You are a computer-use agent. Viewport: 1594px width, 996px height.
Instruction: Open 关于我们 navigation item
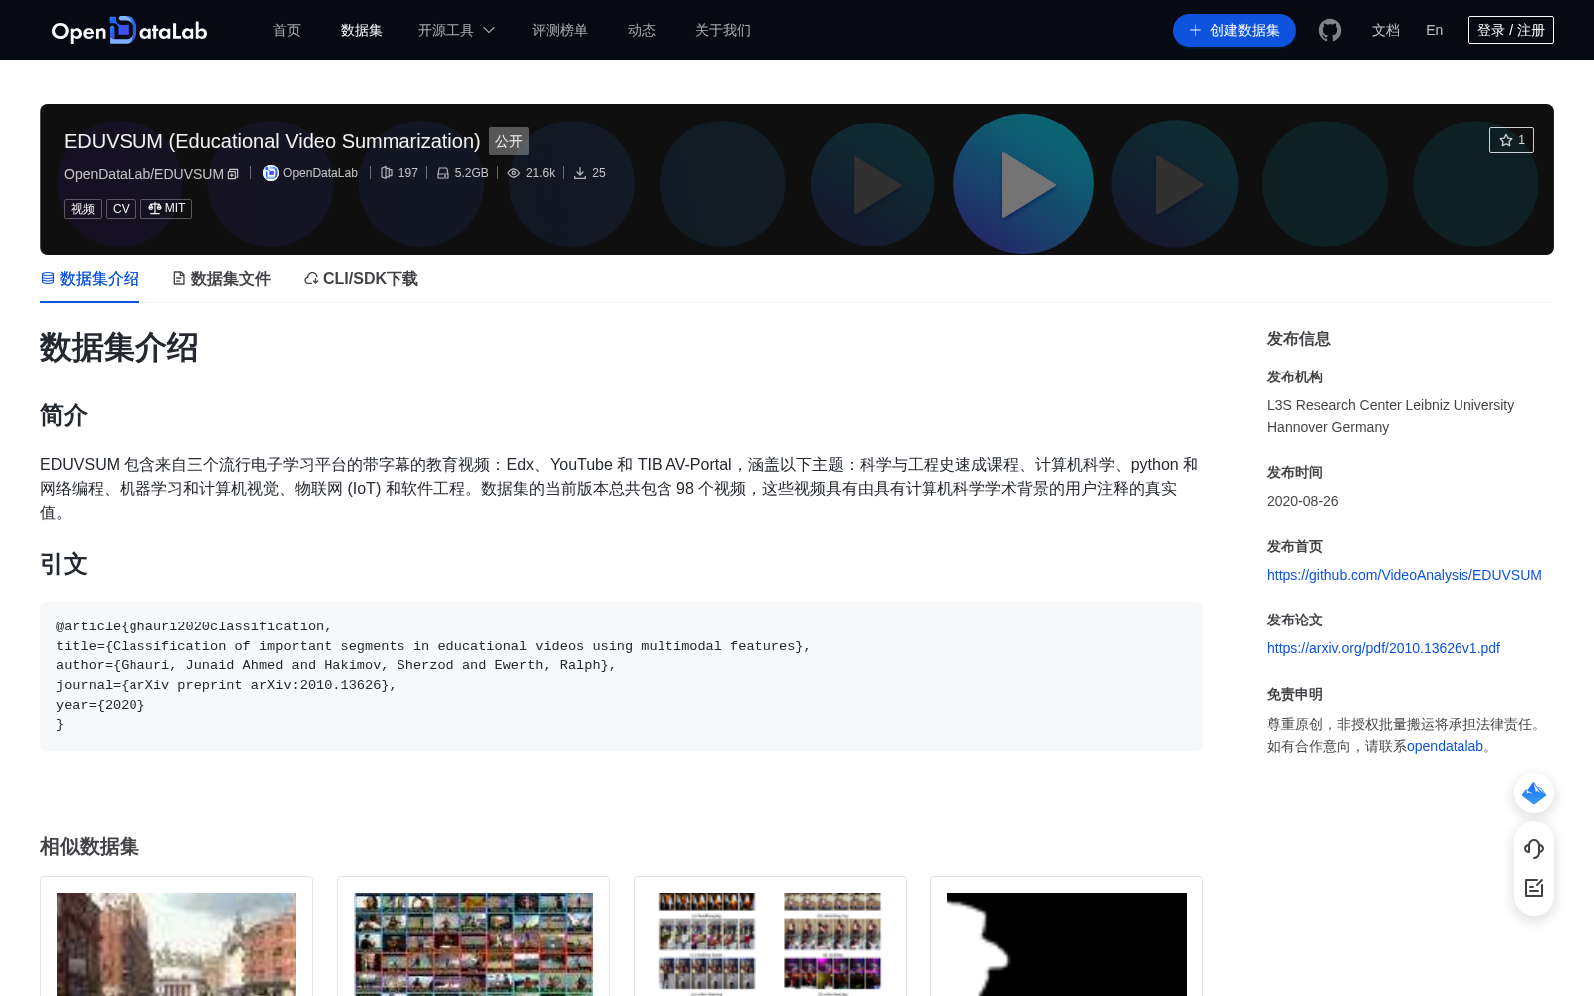coord(723,30)
